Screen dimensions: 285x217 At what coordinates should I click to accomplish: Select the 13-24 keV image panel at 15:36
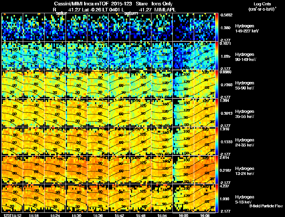(x=98, y=170)
